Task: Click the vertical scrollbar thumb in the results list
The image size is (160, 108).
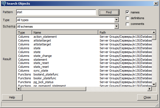Action: click(x=154, y=37)
